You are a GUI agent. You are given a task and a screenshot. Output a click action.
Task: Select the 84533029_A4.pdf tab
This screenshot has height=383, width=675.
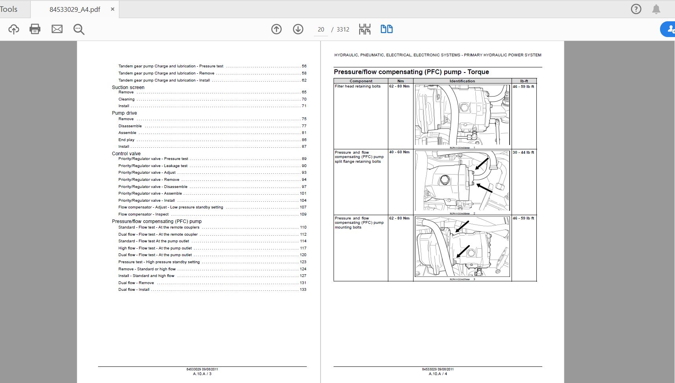[75, 9]
